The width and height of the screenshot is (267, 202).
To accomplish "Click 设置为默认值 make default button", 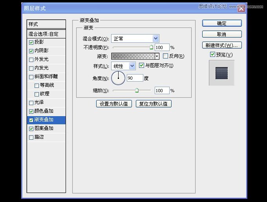I will tap(114, 104).
